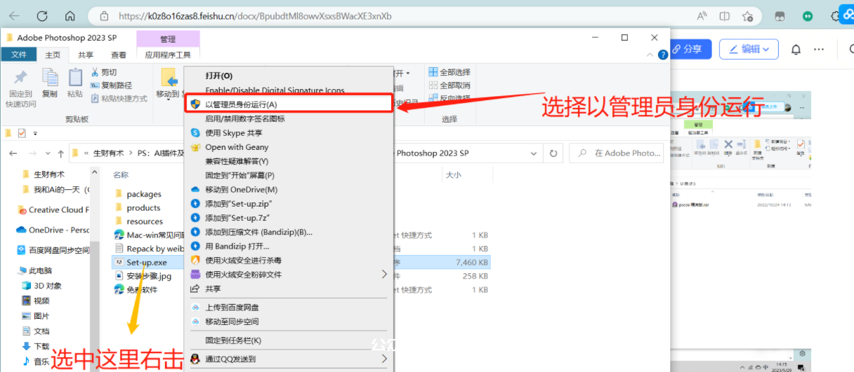The height and width of the screenshot is (372, 854).
Task: Switch to the 共享 ribbon tab
Action: point(86,55)
